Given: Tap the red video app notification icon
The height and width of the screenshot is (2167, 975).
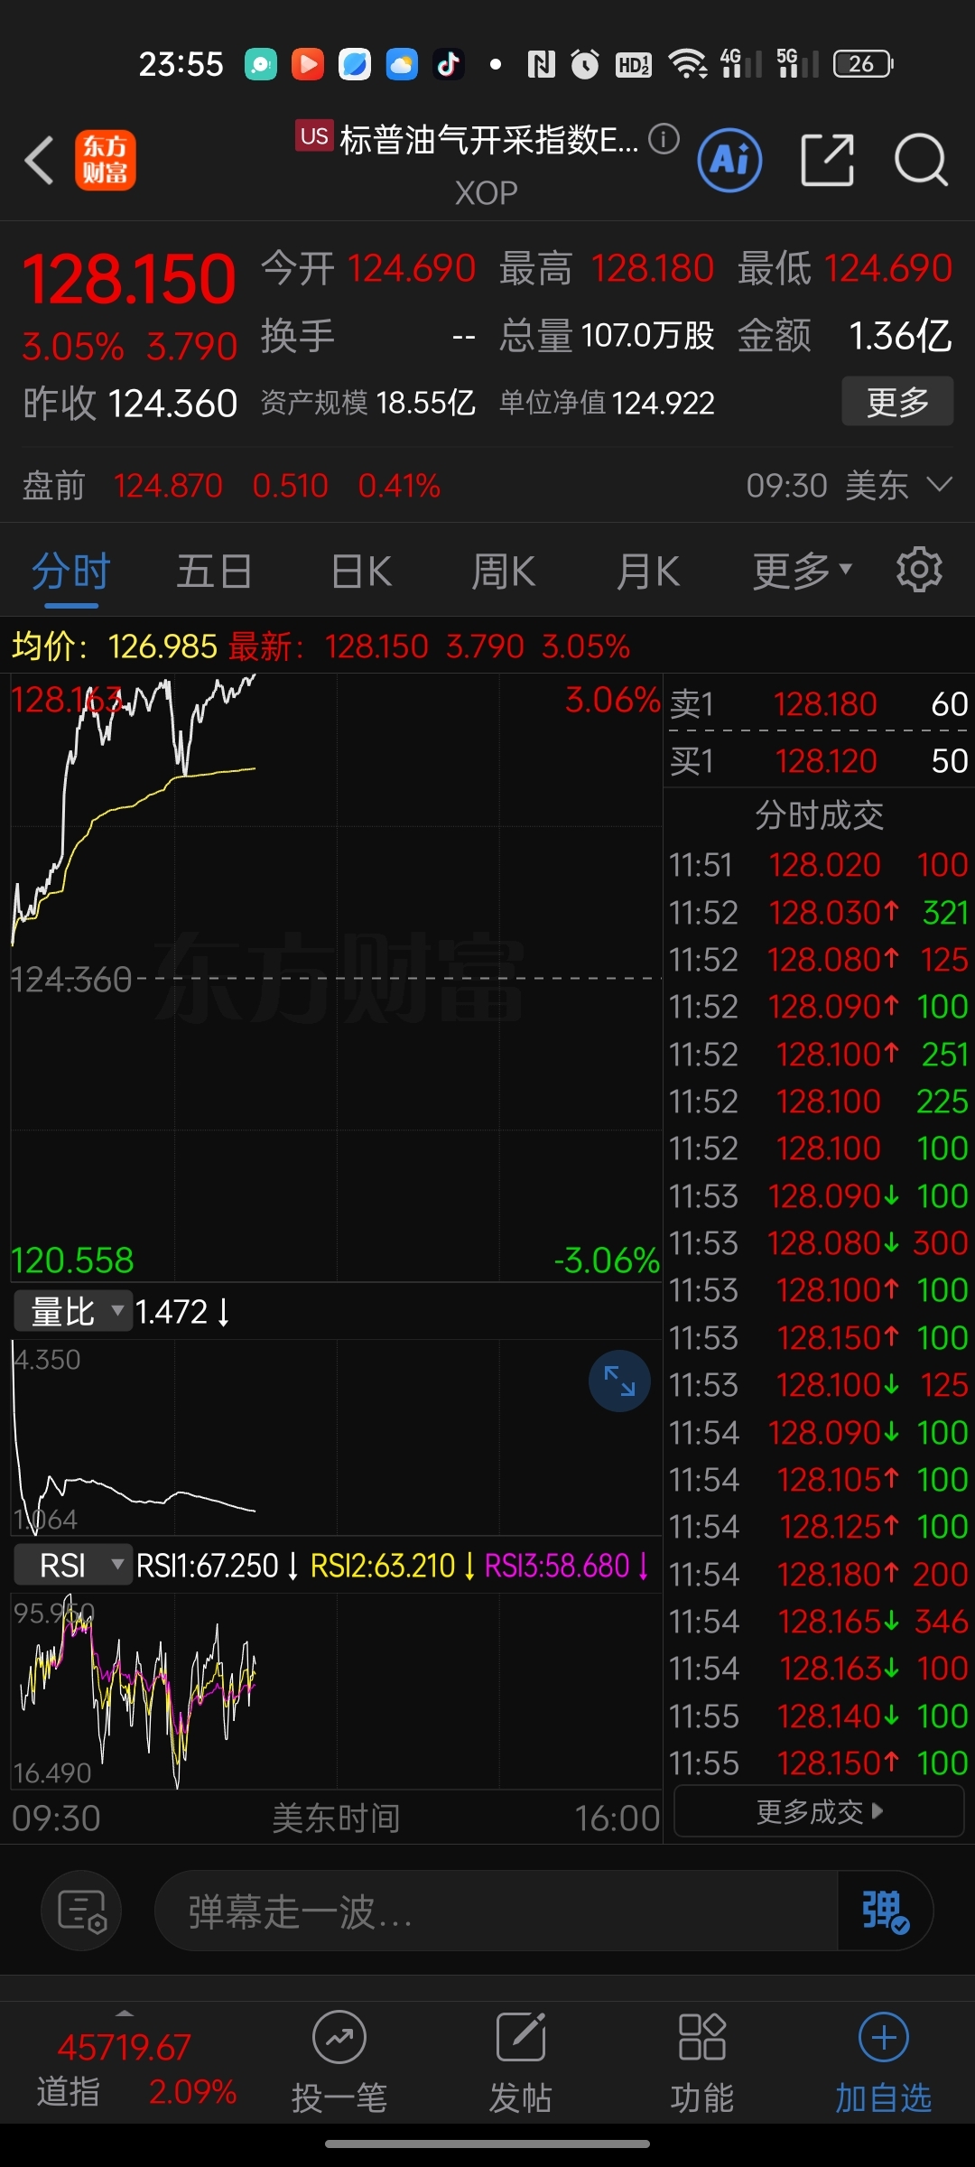Looking at the screenshot, I should (308, 64).
